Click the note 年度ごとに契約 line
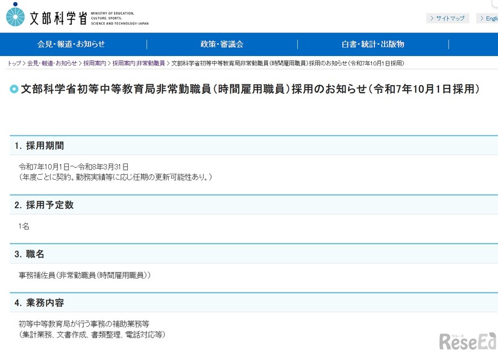 [x=115, y=177]
